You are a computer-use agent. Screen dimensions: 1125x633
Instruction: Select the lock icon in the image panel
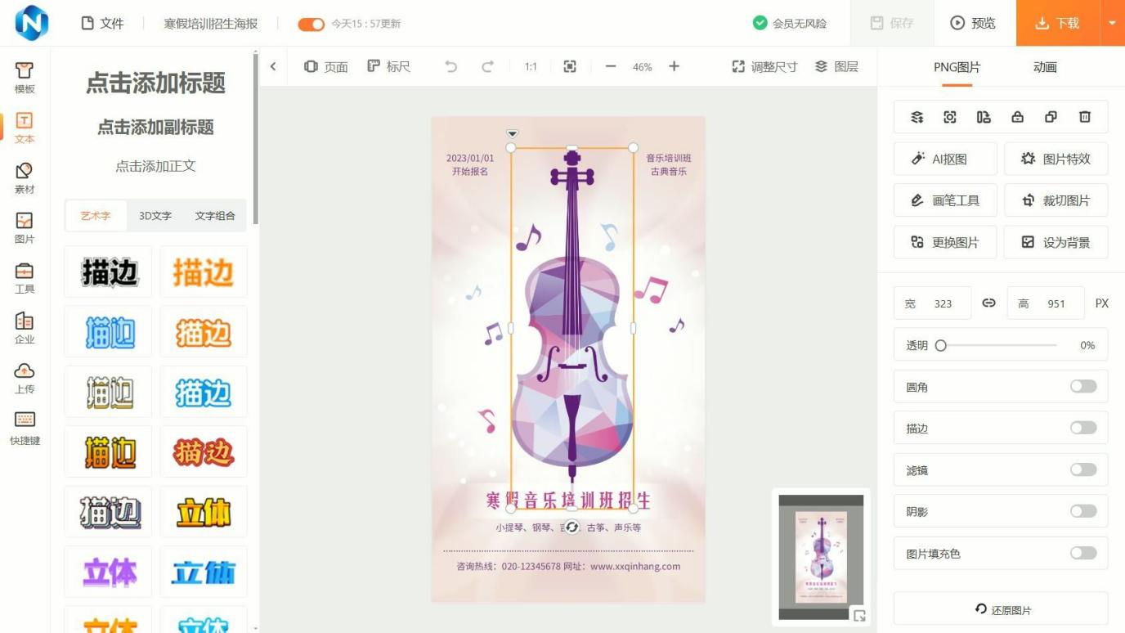[1017, 117]
